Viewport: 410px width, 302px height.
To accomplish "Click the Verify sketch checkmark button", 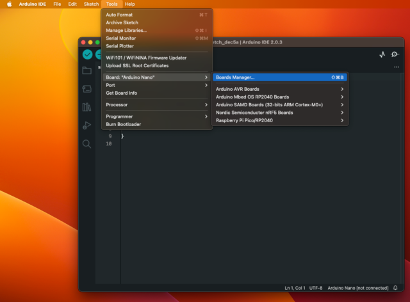I will pyautogui.click(x=87, y=54).
